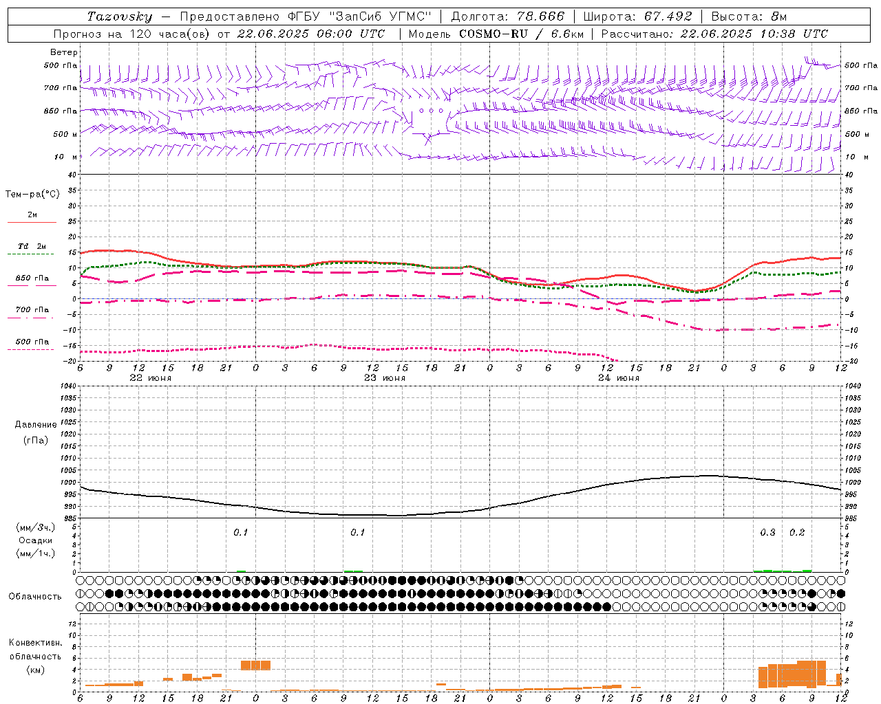
Task: Click the Тем-ра(°C) axis title
Action: 32,194
